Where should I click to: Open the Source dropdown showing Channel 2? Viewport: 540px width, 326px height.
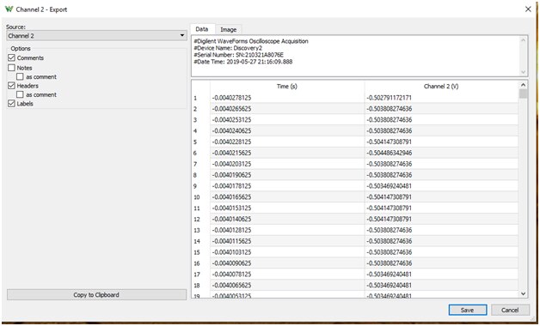[96, 36]
